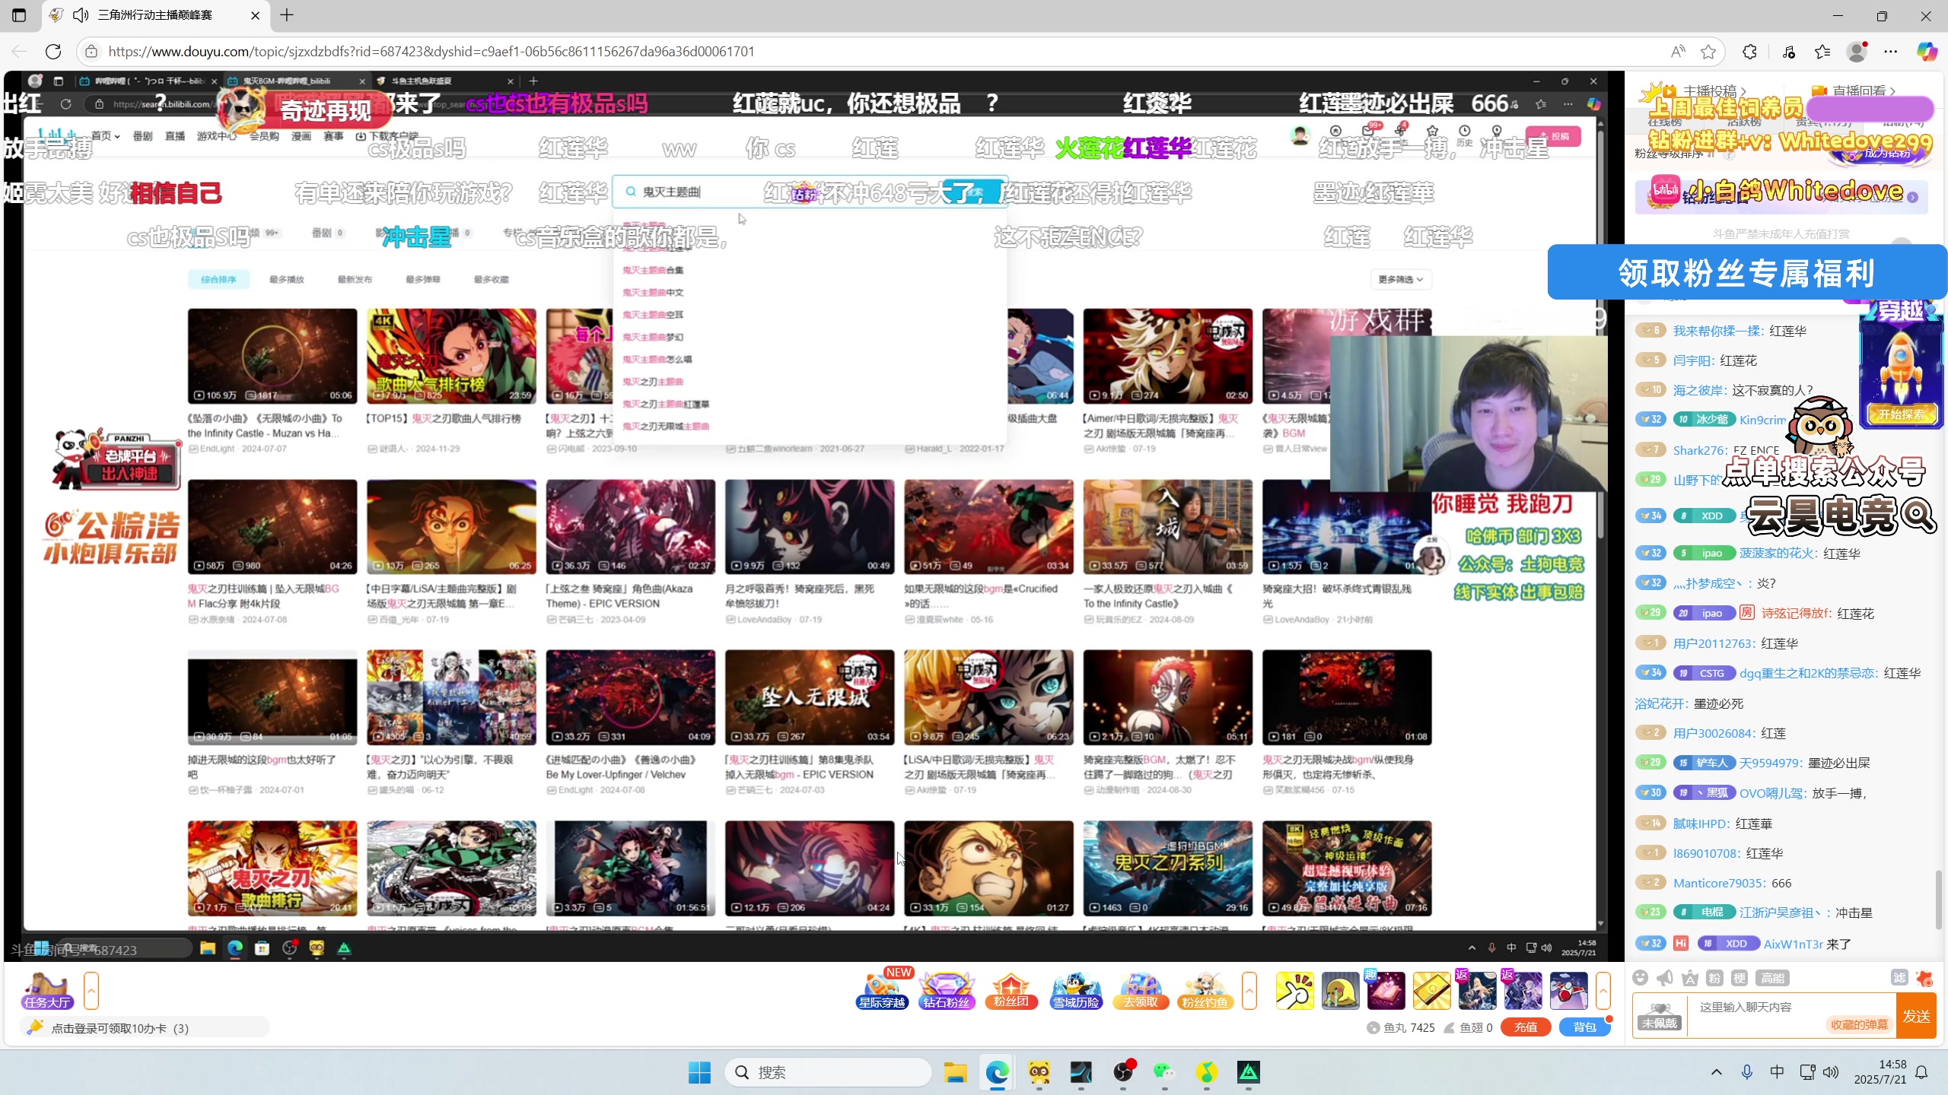Expand the gift list arrow before 背包
The image size is (1948, 1095).
(x=1603, y=991)
